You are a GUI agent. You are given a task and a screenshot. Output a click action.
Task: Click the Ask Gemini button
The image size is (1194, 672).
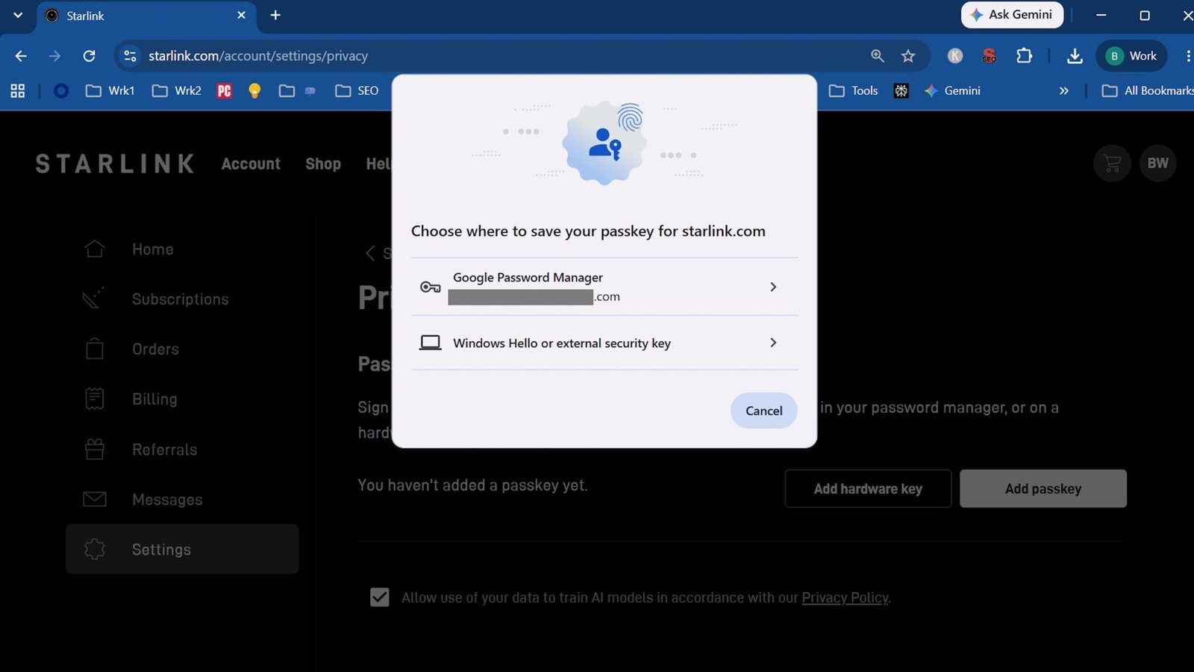1012,15
